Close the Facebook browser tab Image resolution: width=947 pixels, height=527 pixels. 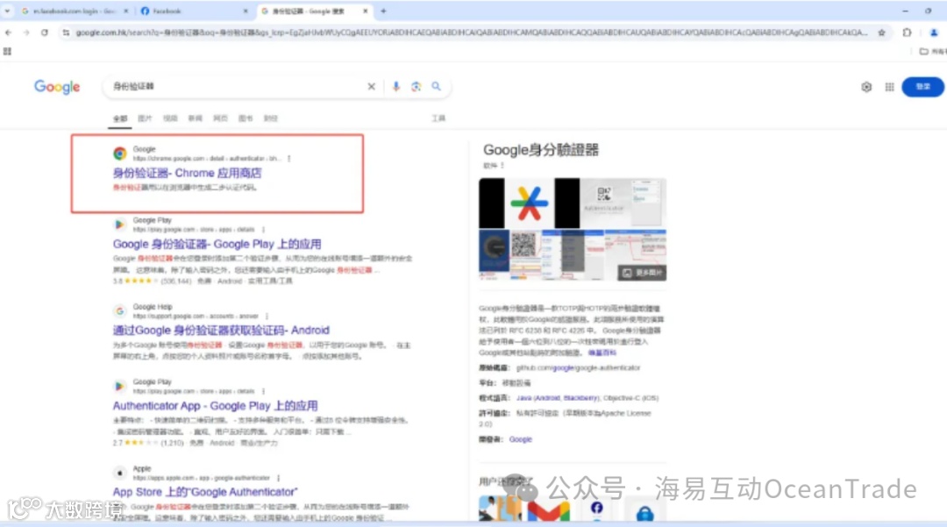point(246,11)
